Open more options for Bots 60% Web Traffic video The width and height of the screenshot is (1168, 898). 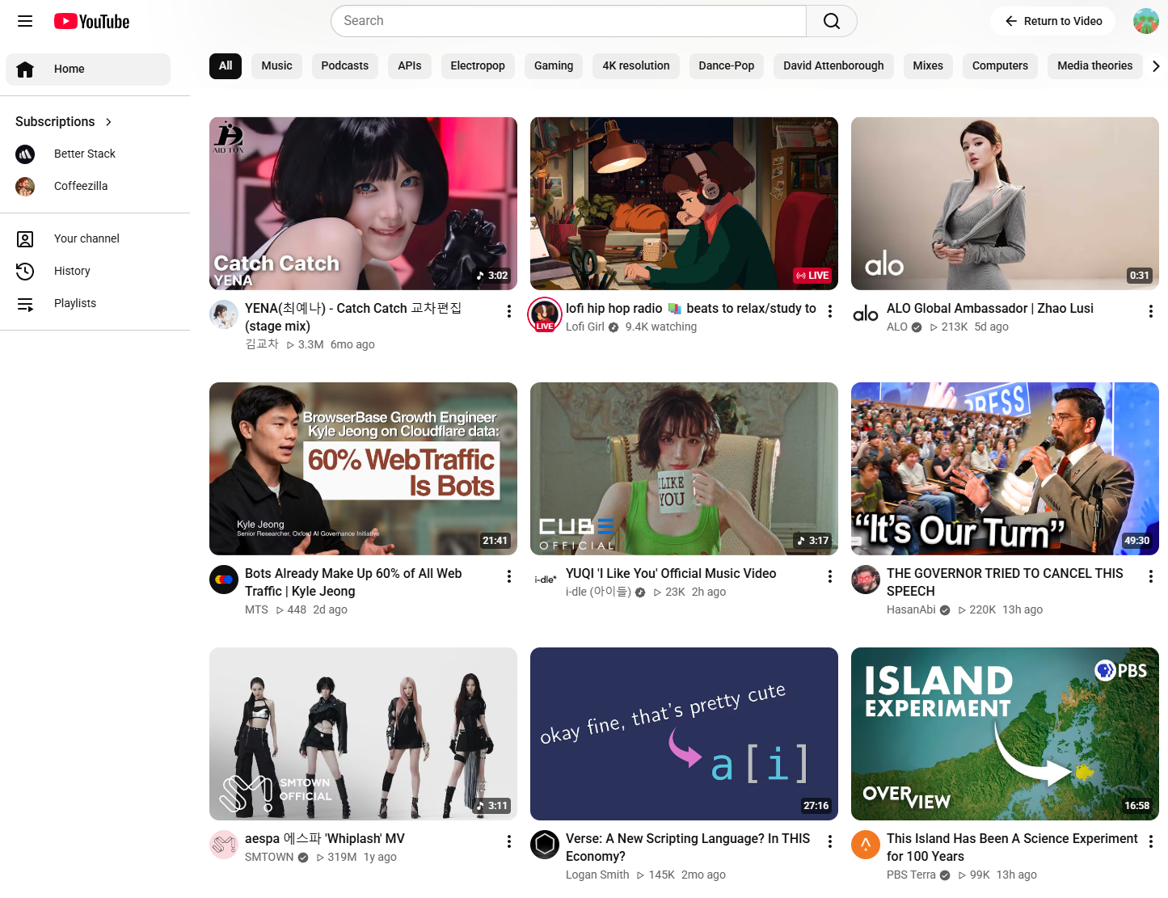tap(508, 576)
